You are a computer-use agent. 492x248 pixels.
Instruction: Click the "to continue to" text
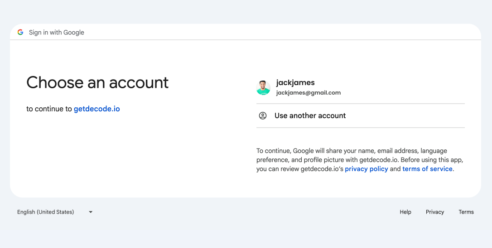coord(49,109)
